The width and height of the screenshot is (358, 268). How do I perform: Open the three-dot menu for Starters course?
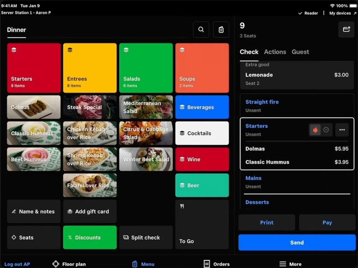342,130
